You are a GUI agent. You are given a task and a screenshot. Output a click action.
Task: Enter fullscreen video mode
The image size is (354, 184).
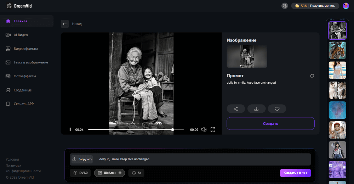(213, 129)
